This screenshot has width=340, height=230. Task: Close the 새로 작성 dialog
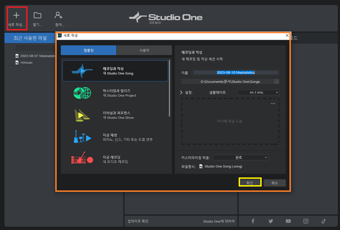(x=287, y=35)
